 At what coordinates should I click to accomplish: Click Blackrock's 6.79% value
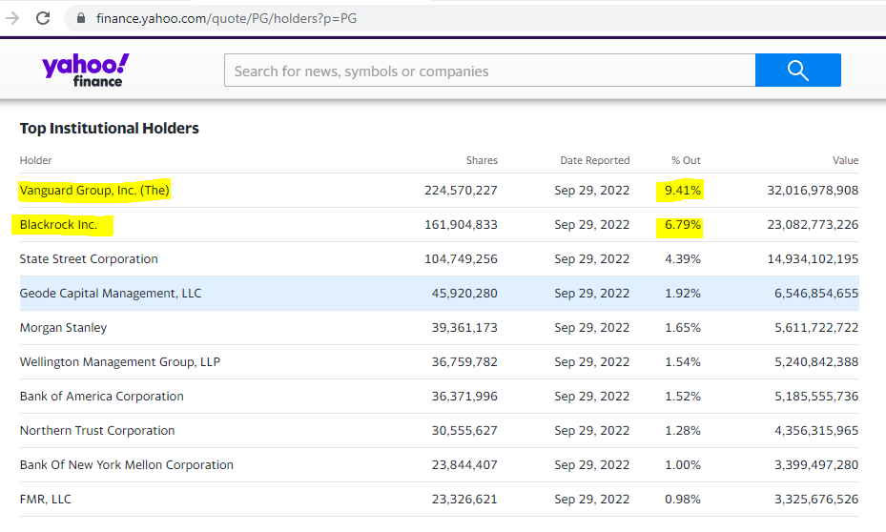coord(683,225)
